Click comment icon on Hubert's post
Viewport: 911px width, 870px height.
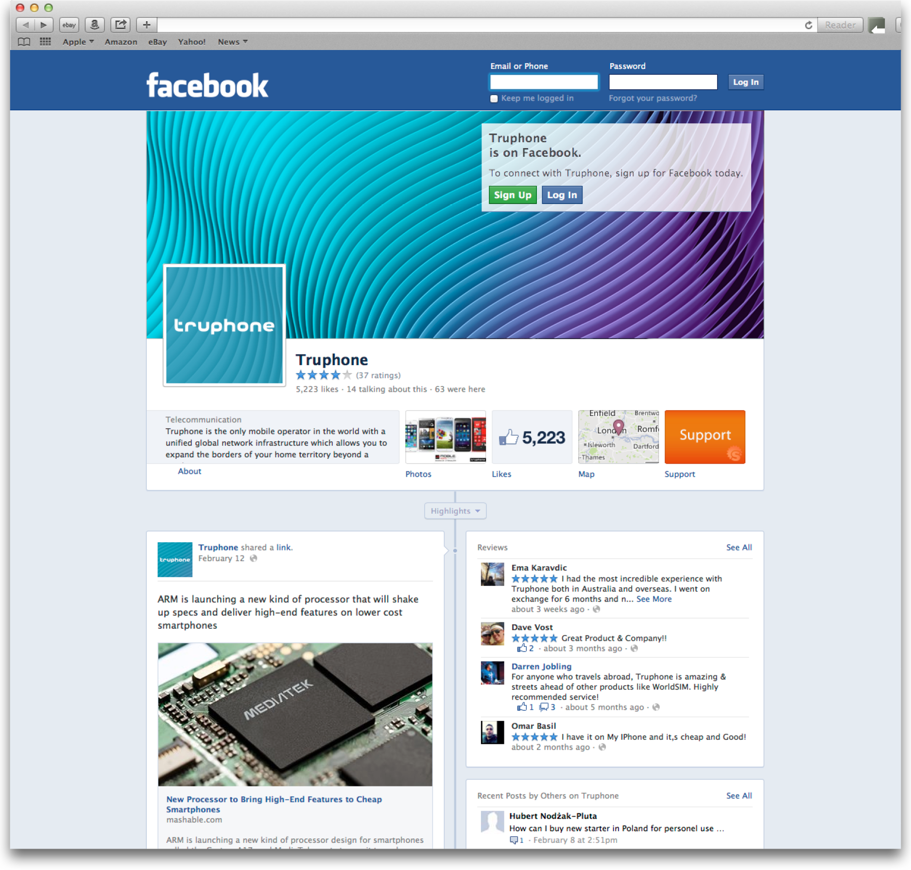(x=514, y=840)
